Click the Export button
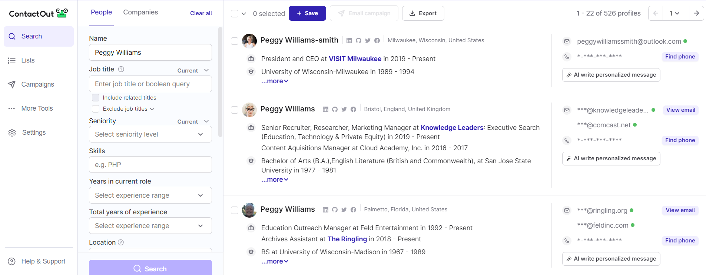Image resolution: width=706 pixels, height=275 pixels. (x=423, y=13)
